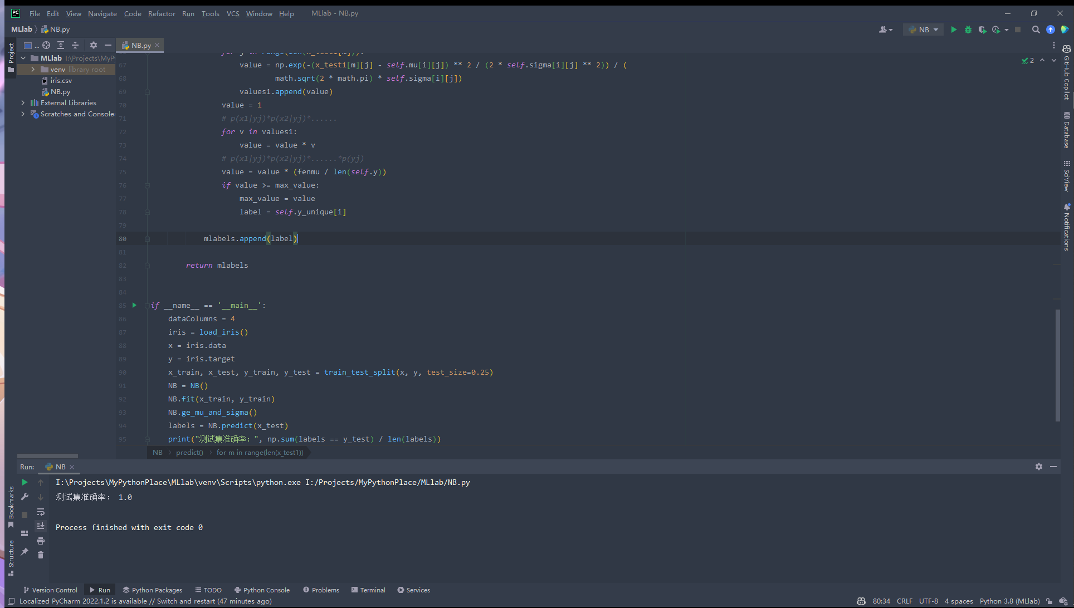Image resolution: width=1074 pixels, height=608 pixels.
Task: Toggle scroll to end in Run console
Action: click(x=41, y=526)
